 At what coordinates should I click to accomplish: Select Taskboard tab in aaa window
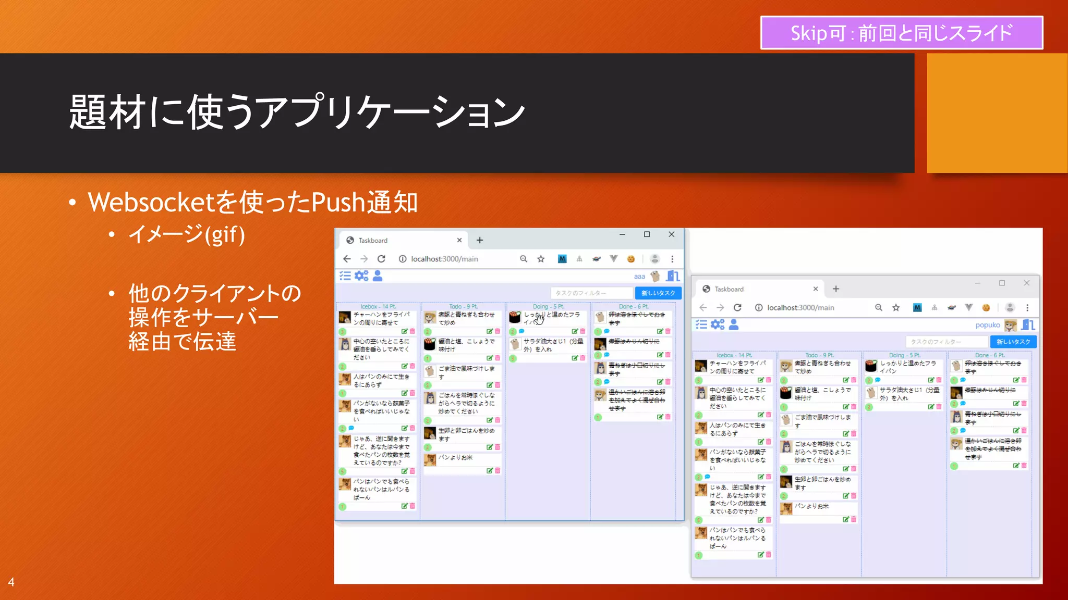404,241
